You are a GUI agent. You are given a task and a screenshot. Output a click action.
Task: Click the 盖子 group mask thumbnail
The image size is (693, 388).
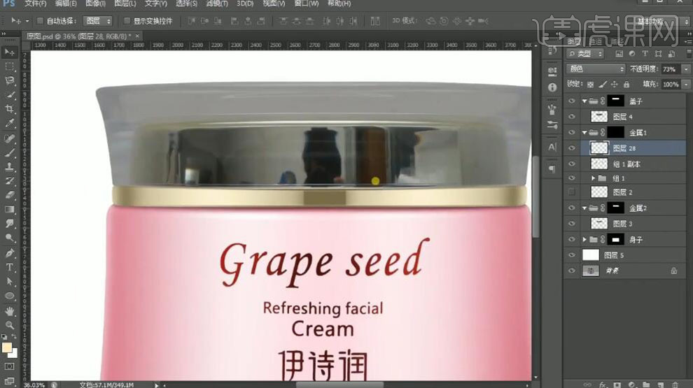pyautogui.click(x=616, y=101)
